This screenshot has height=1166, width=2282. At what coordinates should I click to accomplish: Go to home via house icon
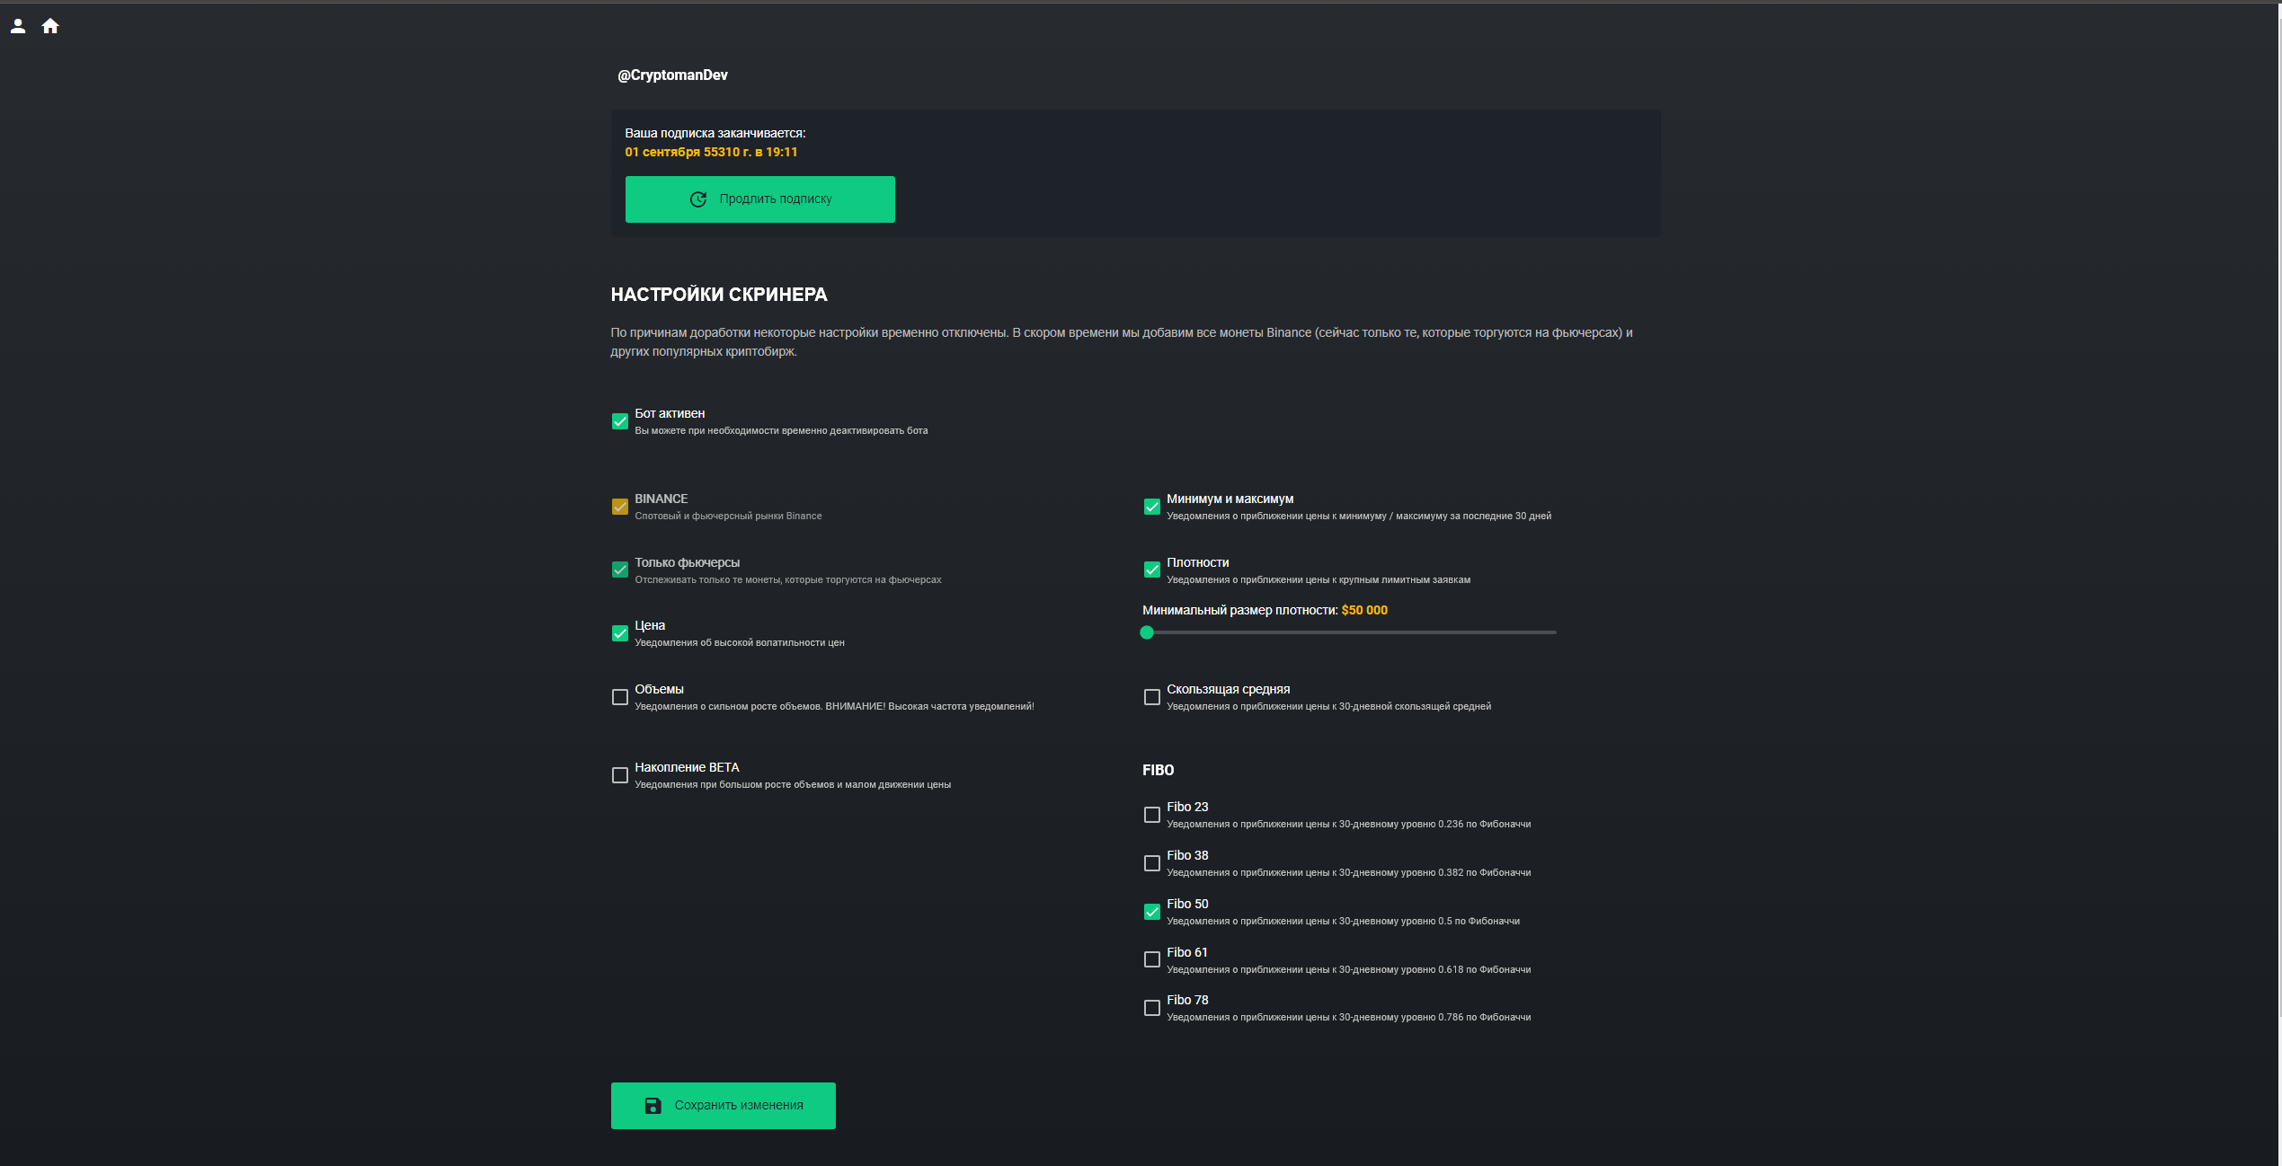50,26
